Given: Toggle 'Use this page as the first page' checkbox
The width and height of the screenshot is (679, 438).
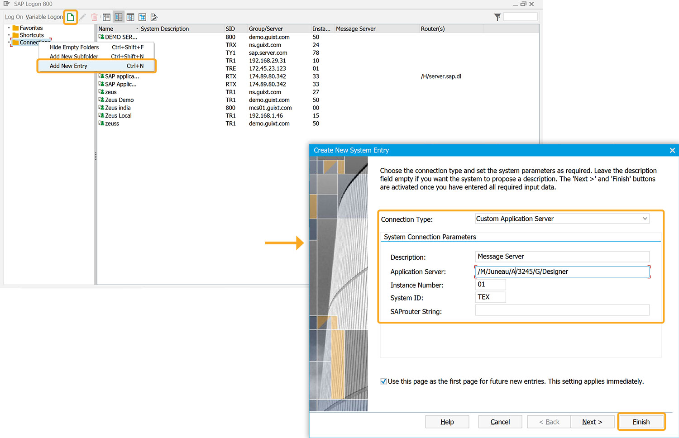Looking at the screenshot, I should click(383, 381).
